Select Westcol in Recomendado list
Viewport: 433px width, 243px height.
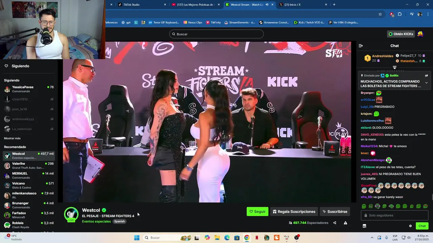point(29,156)
